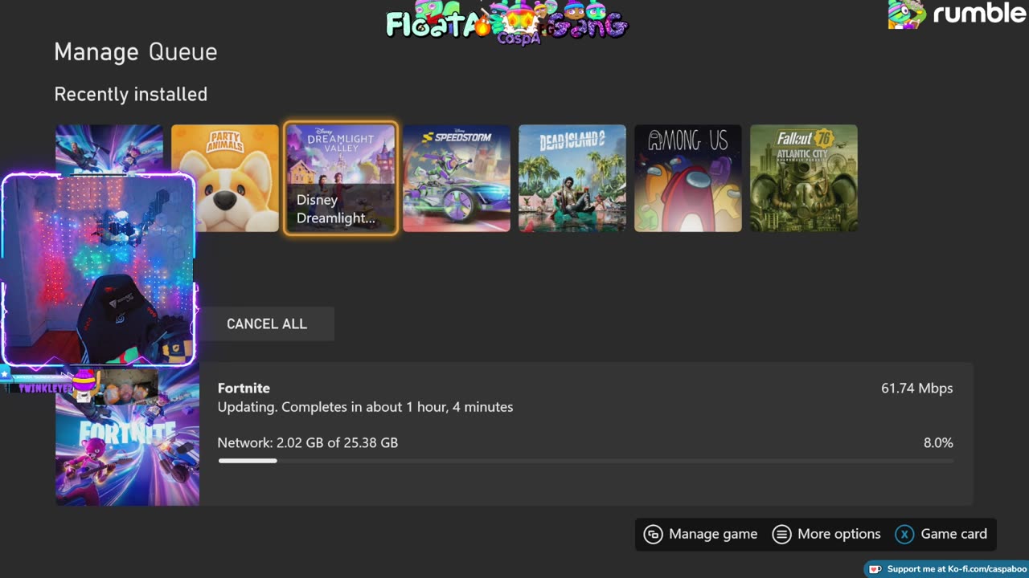
Task: Click the 'Updating. Completes in about' status
Action: tap(365, 407)
